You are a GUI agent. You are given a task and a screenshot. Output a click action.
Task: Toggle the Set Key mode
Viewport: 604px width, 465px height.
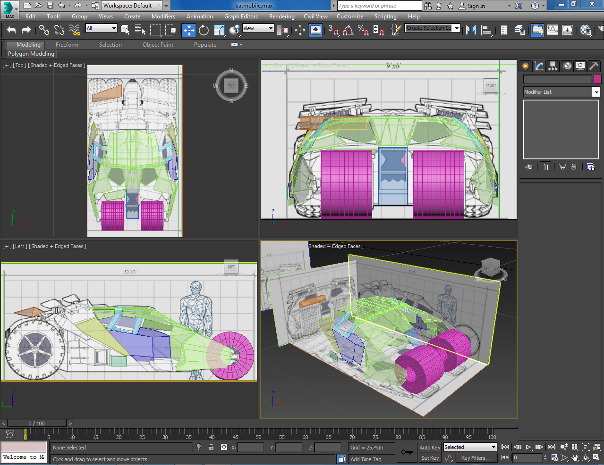(430, 458)
